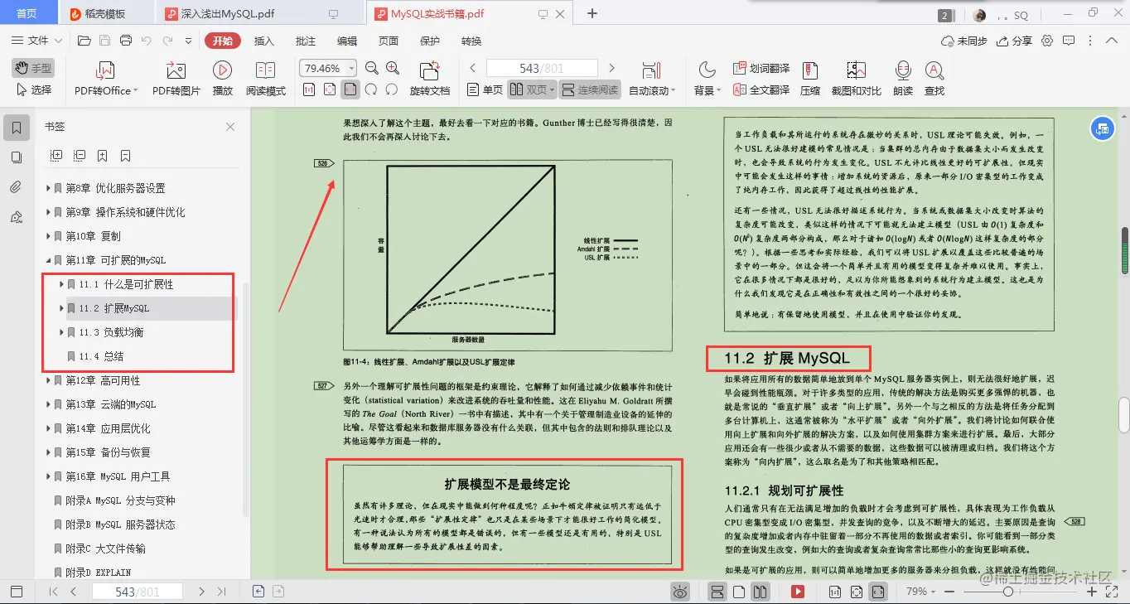Open 截图和对比 screenshot and compare tool
The width and height of the screenshot is (1130, 604).
856,79
